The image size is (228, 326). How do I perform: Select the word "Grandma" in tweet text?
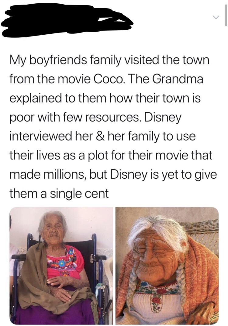178,79
